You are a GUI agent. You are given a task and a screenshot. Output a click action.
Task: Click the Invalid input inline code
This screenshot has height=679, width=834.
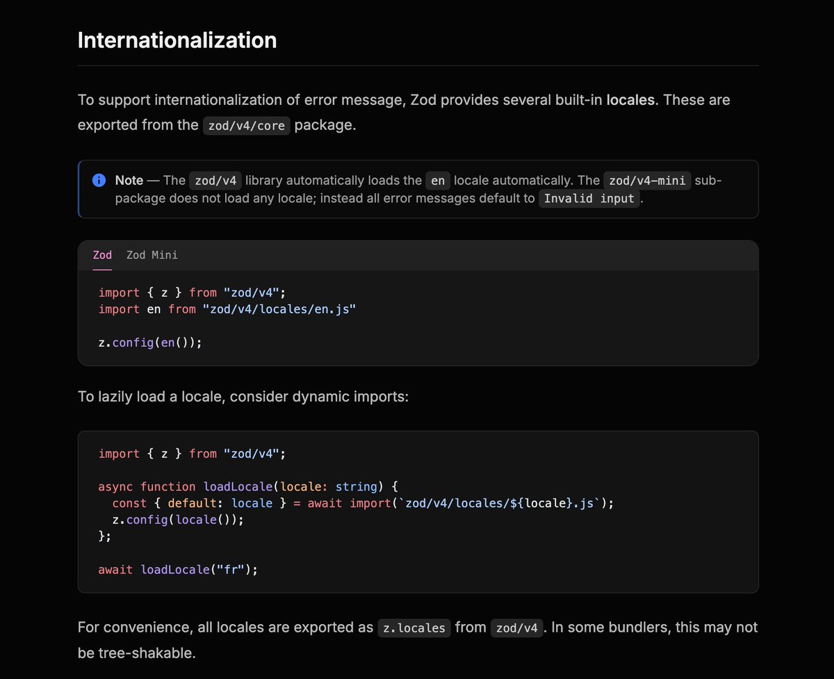589,199
